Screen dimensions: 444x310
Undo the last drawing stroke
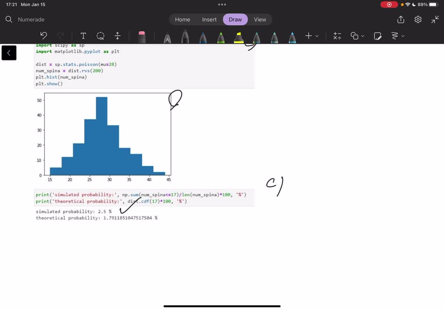click(43, 36)
